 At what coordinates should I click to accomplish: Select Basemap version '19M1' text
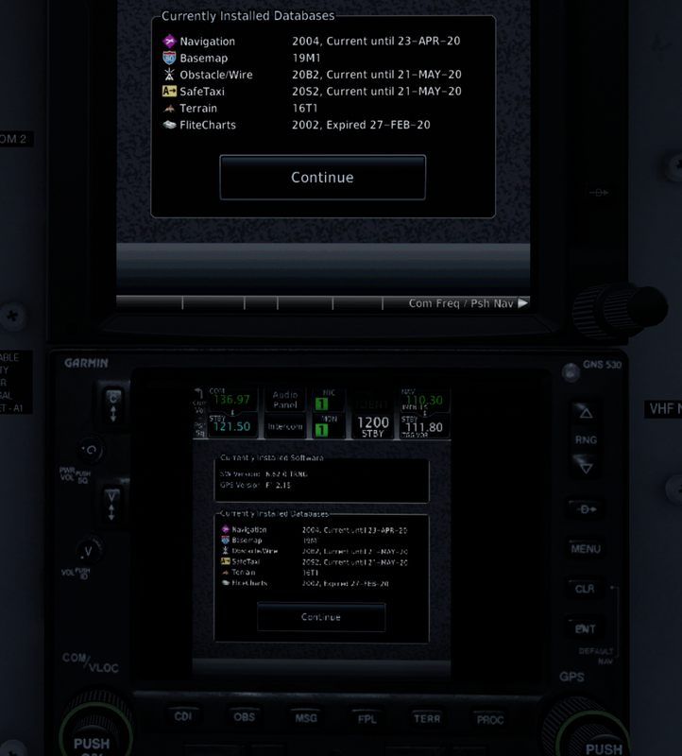coord(306,58)
